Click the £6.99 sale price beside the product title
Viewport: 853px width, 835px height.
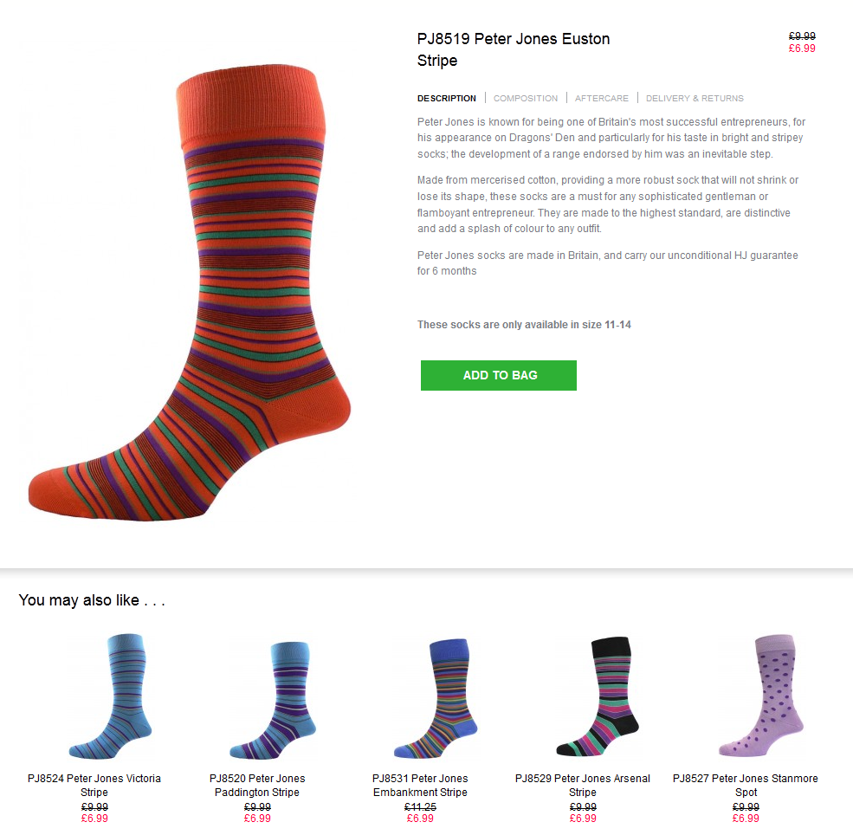pyautogui.click(x=802, y=49)
